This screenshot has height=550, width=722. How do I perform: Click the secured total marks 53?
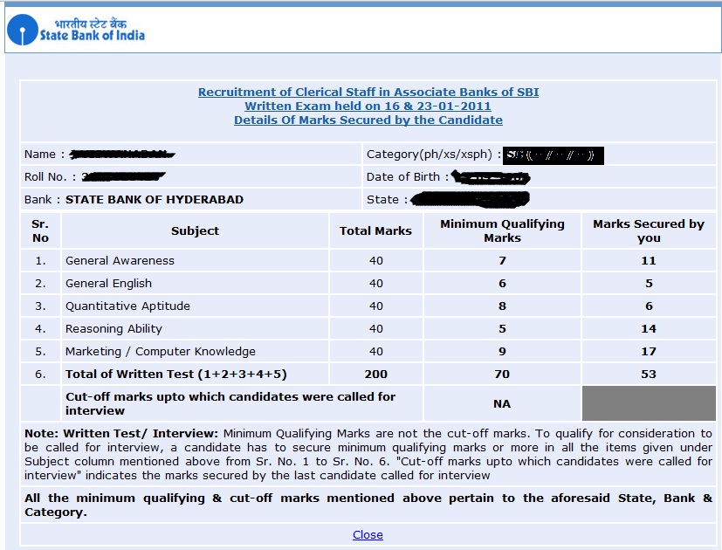[x=649, y=374]
